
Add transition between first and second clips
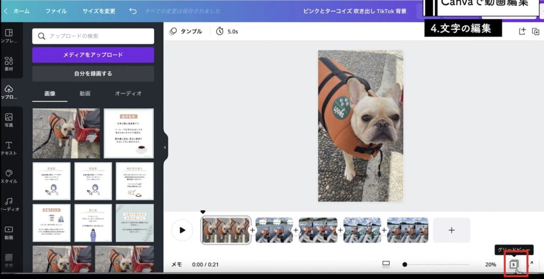tap(252, 230)
